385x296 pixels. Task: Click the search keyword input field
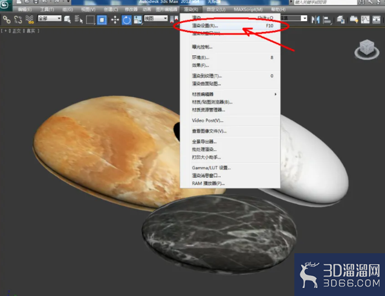pos(325,2)
